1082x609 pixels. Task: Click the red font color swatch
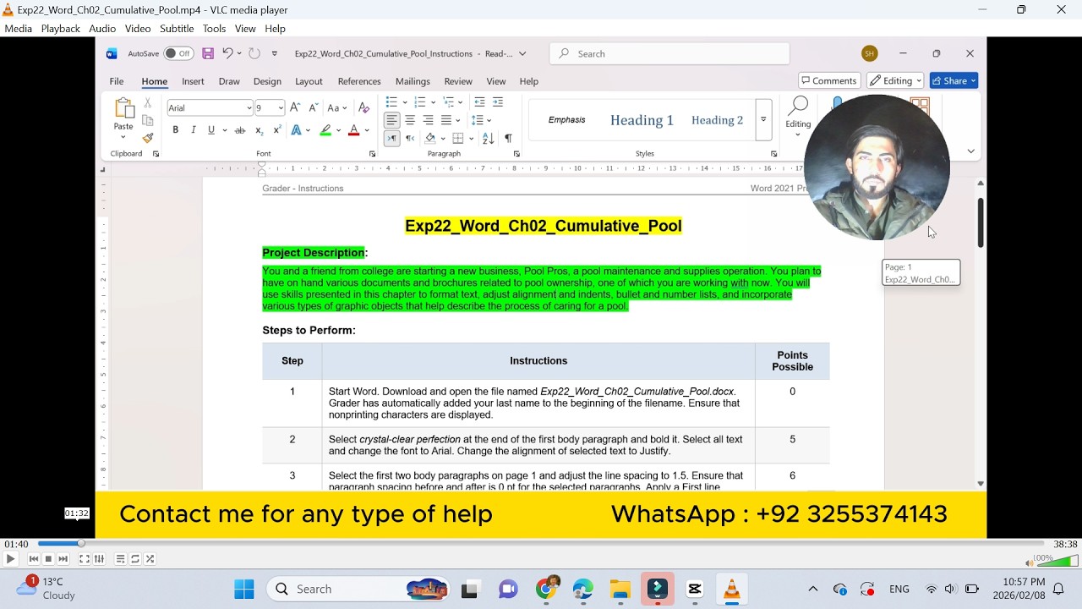point(353,131)
